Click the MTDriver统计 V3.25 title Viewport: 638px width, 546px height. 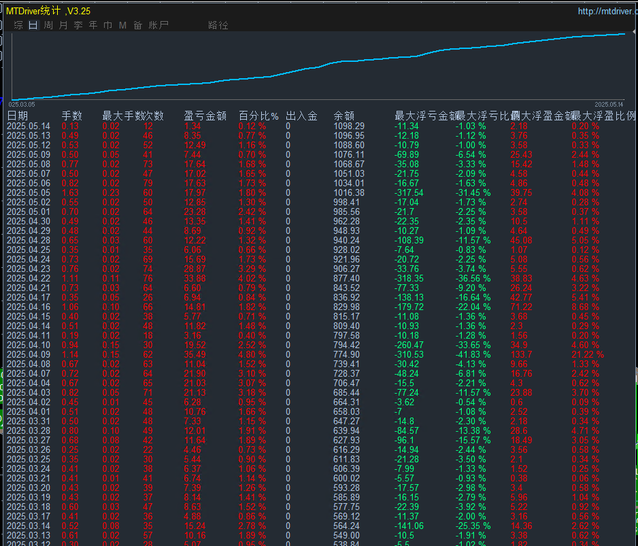click(48, 11)
